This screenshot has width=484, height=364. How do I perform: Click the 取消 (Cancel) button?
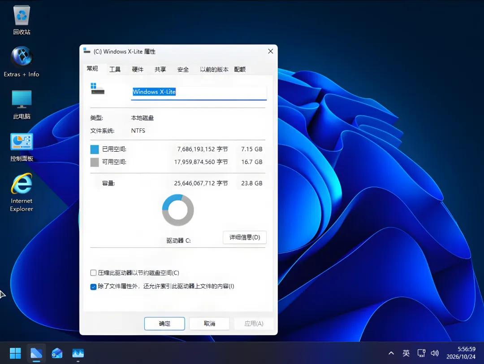pyautogui.click(x=209, y=324)
